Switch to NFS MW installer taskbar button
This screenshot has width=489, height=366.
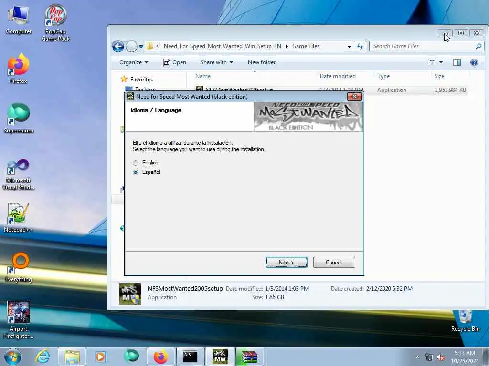220,356
